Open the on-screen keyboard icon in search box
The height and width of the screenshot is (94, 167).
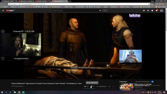click(100, 10)
